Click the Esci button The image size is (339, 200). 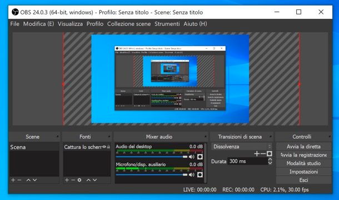303,180
